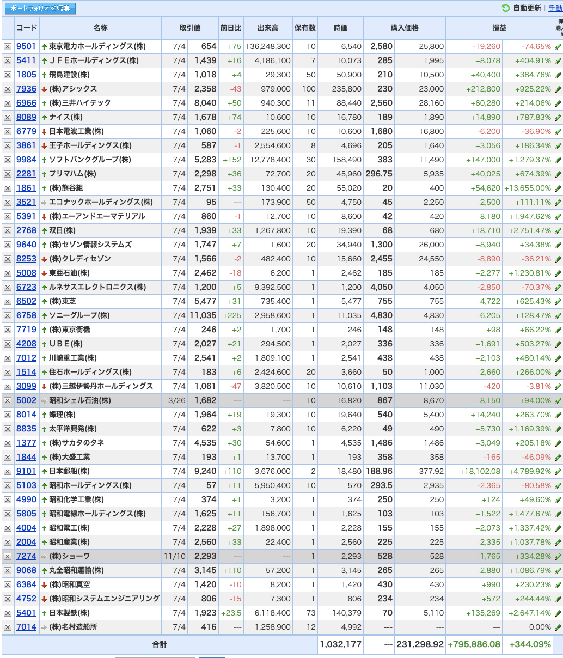The width and height of the screenshot is (563, 658).
Task: Open stock code link 9101
Action: 26,471
